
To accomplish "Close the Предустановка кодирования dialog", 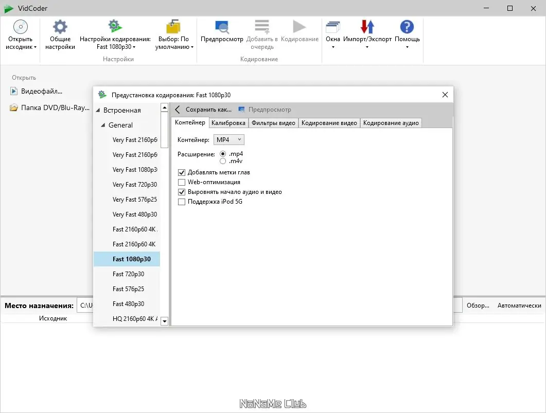I will click(x=445, y=95).
